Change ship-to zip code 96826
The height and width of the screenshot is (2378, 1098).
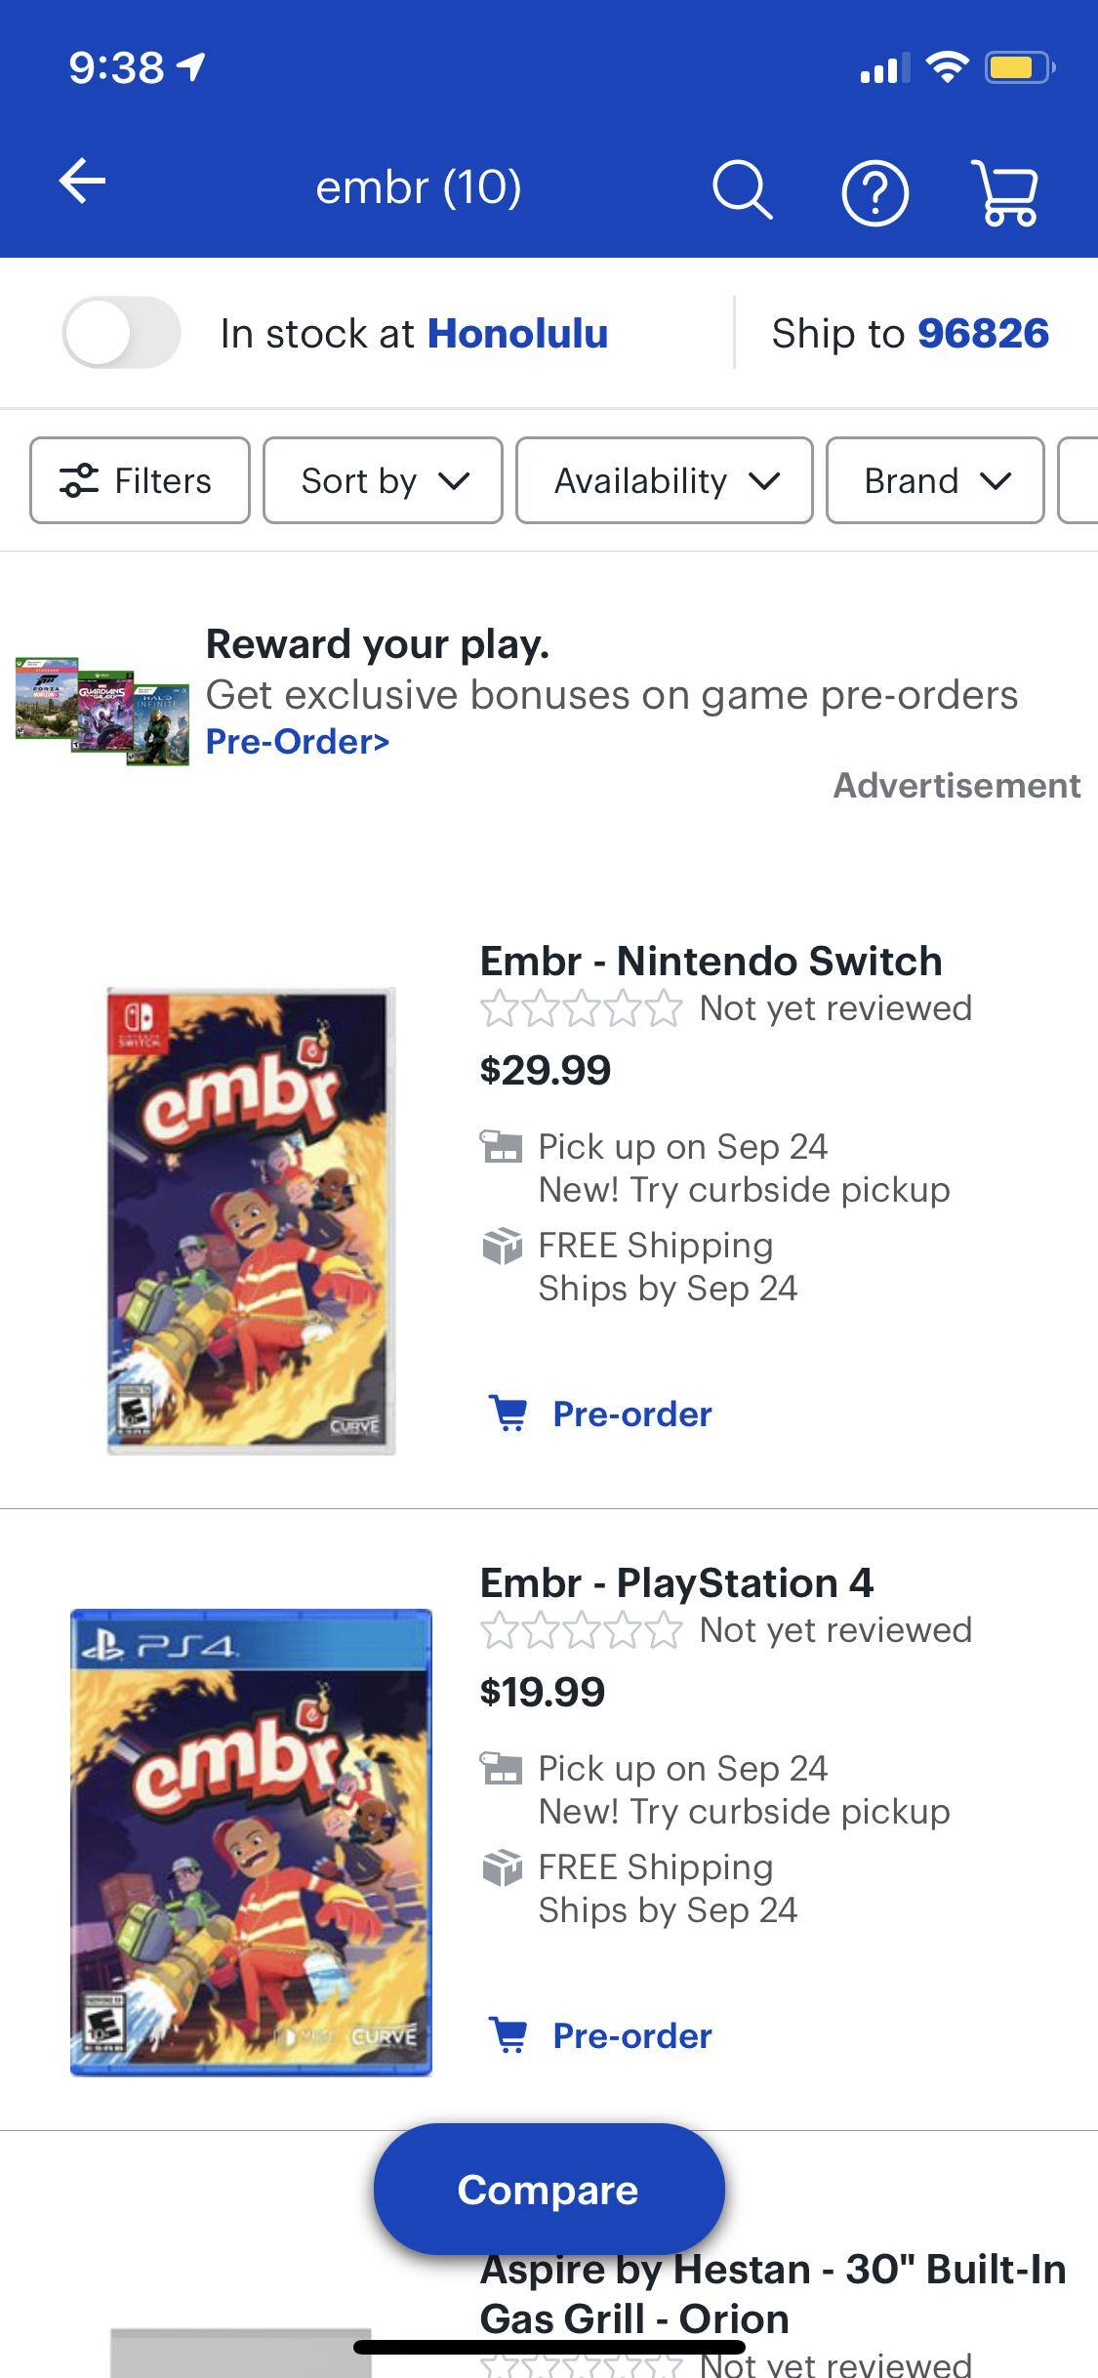point(982,334)
